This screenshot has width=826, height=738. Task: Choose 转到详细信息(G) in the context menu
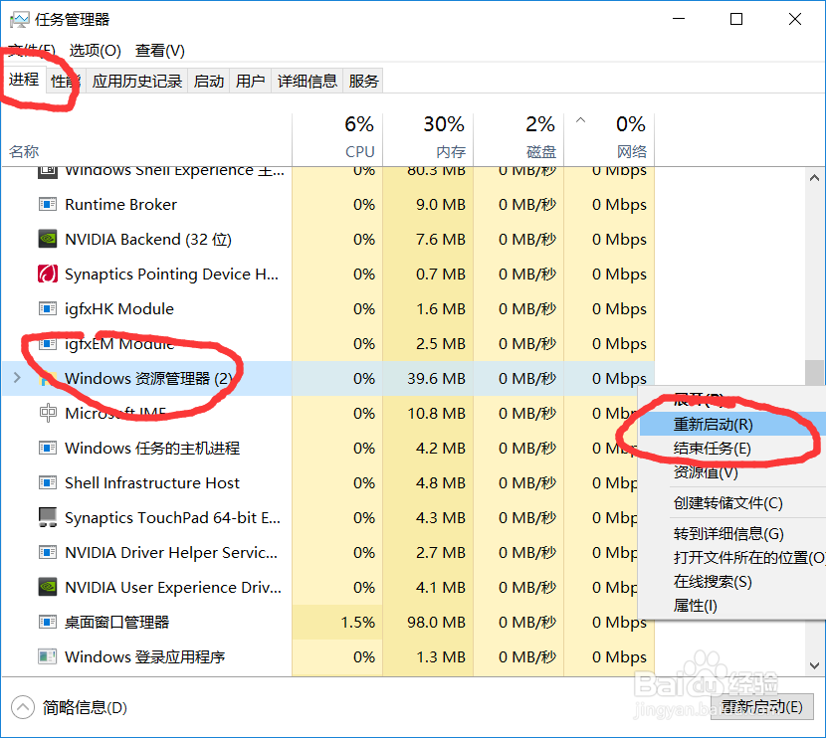pos(732,534)
